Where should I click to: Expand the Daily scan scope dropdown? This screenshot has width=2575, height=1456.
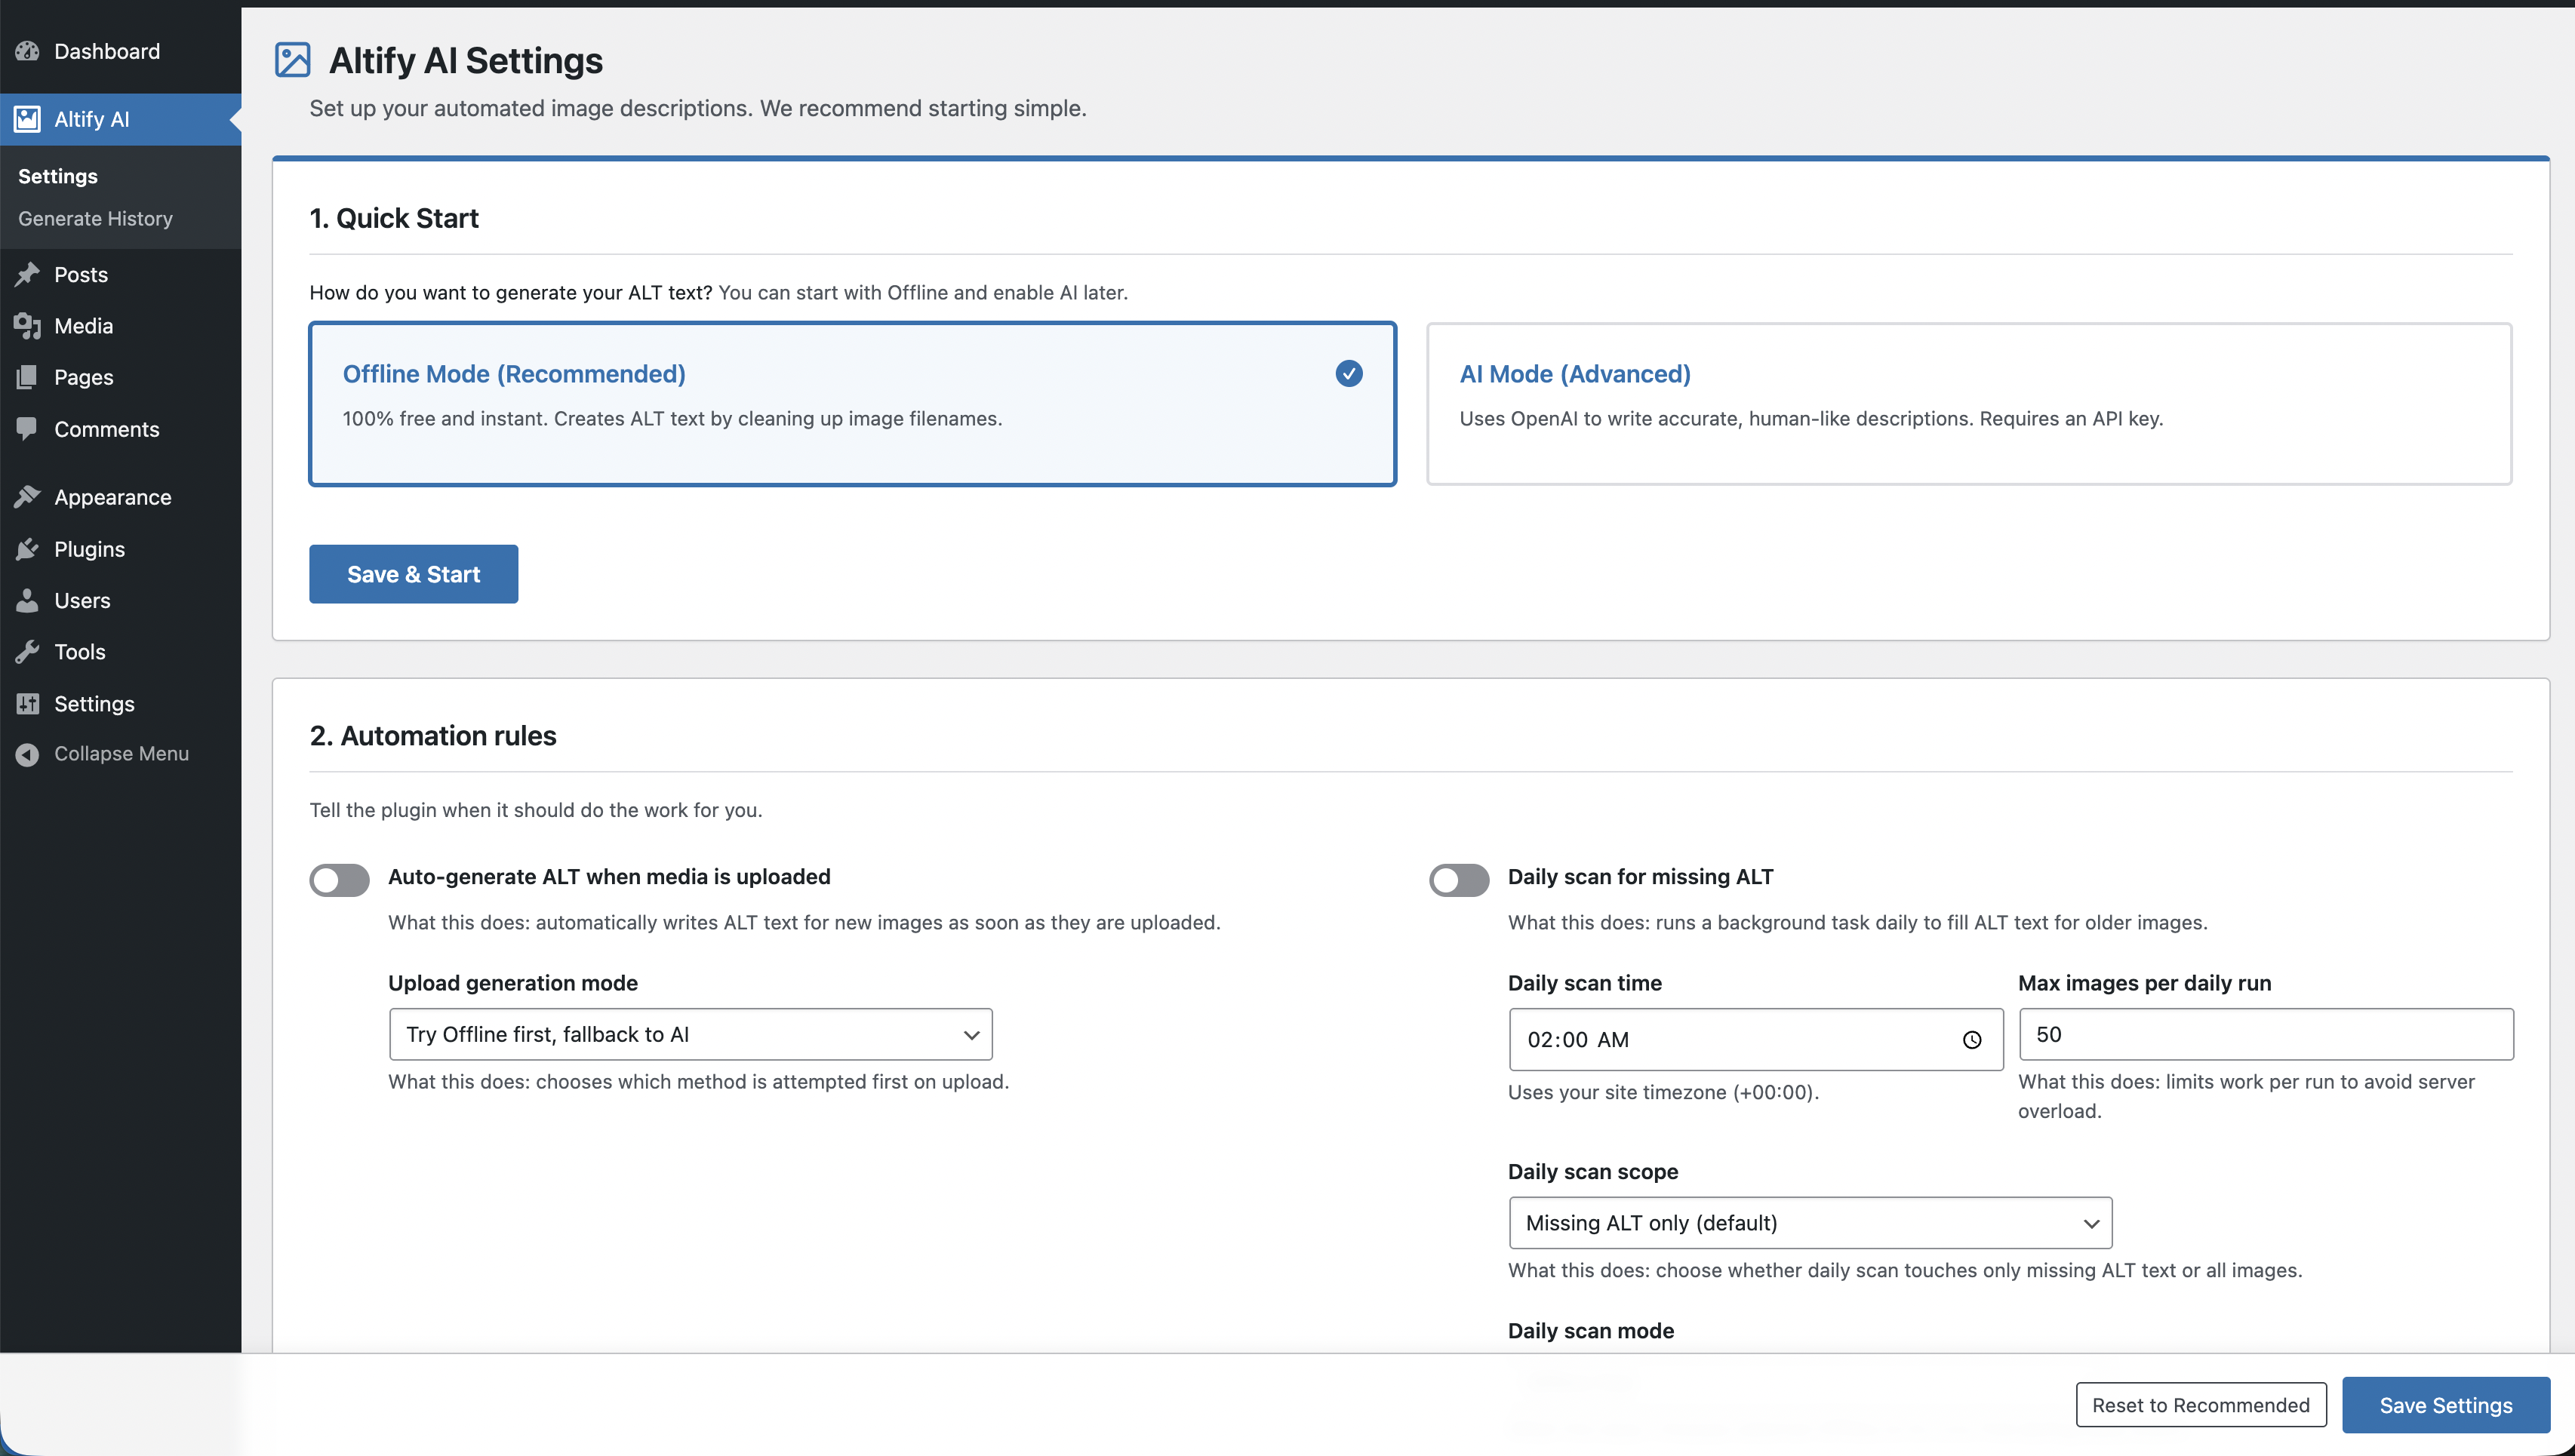click(x=1810, y=1223)
